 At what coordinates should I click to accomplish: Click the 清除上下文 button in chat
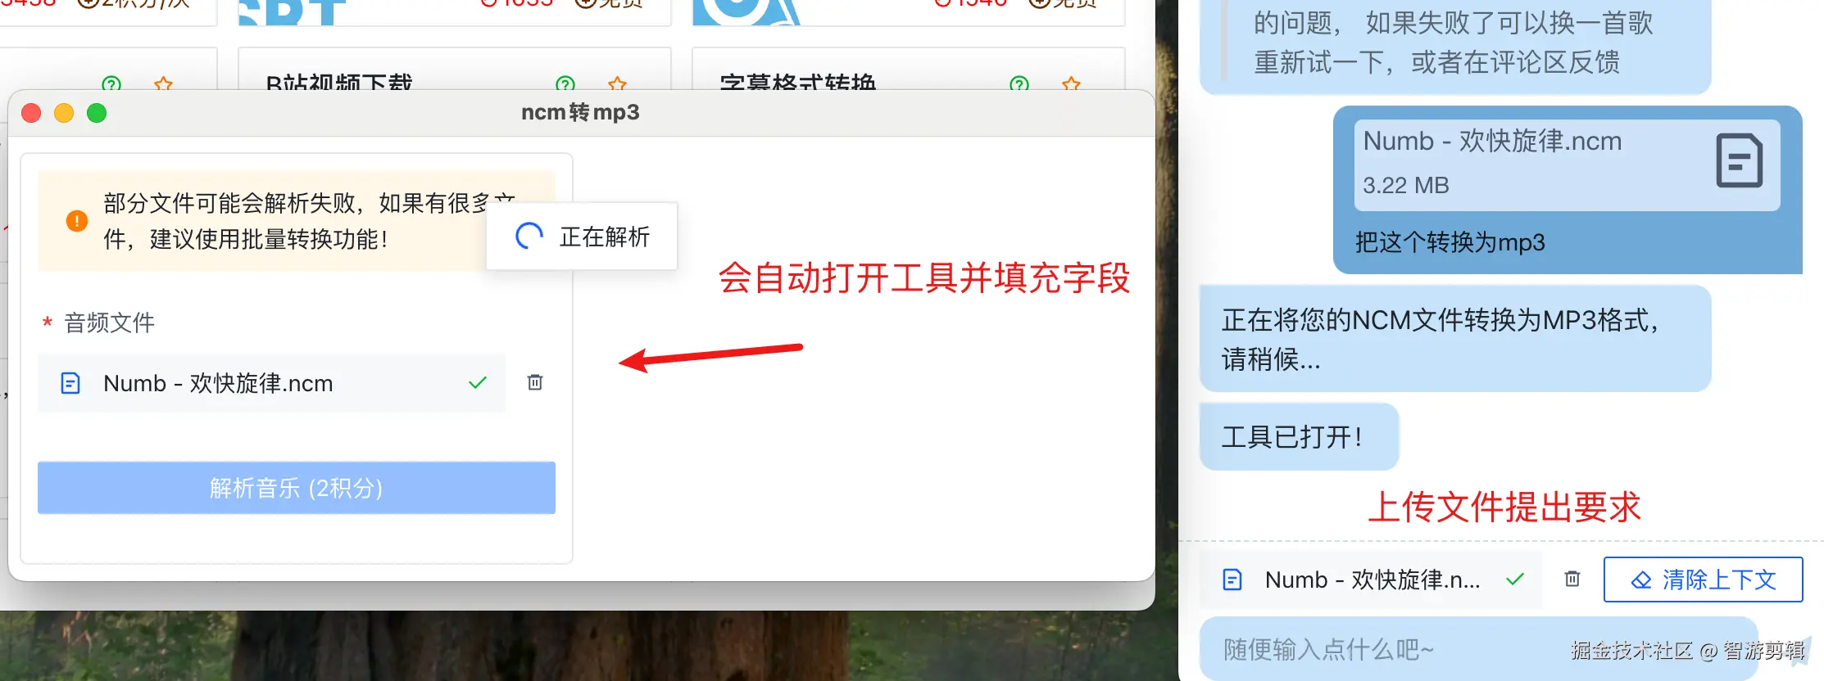[1703, 580]
